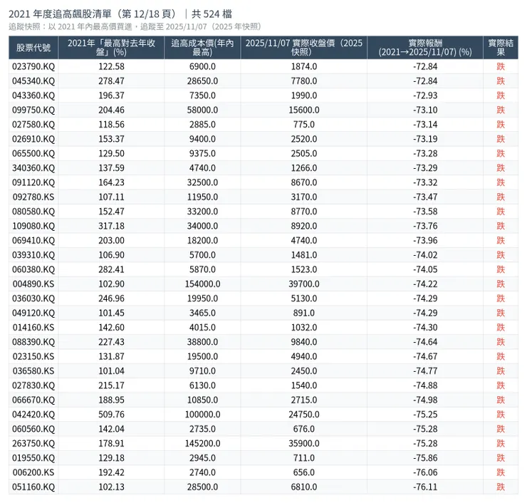Select stock code 019550.KQ

pos(33,458)
